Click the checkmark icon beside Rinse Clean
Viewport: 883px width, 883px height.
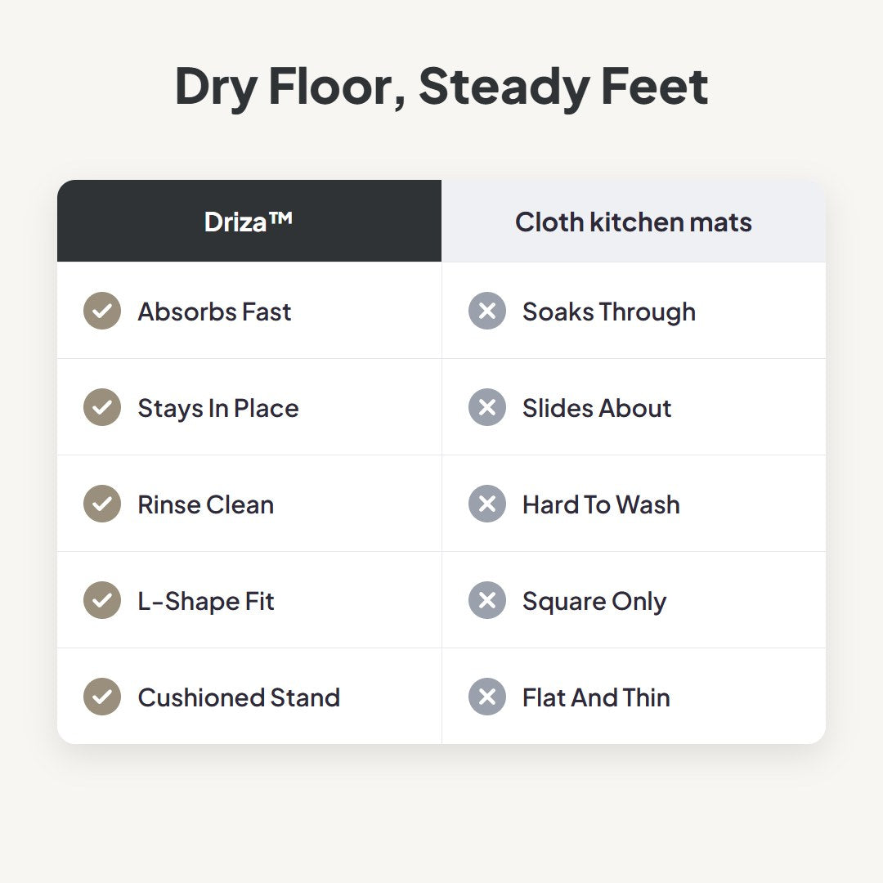click(102, 504)
